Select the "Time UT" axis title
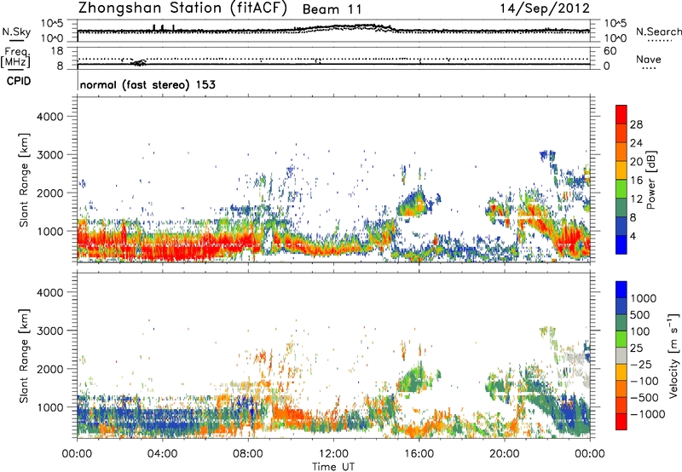 pos(333,467)
